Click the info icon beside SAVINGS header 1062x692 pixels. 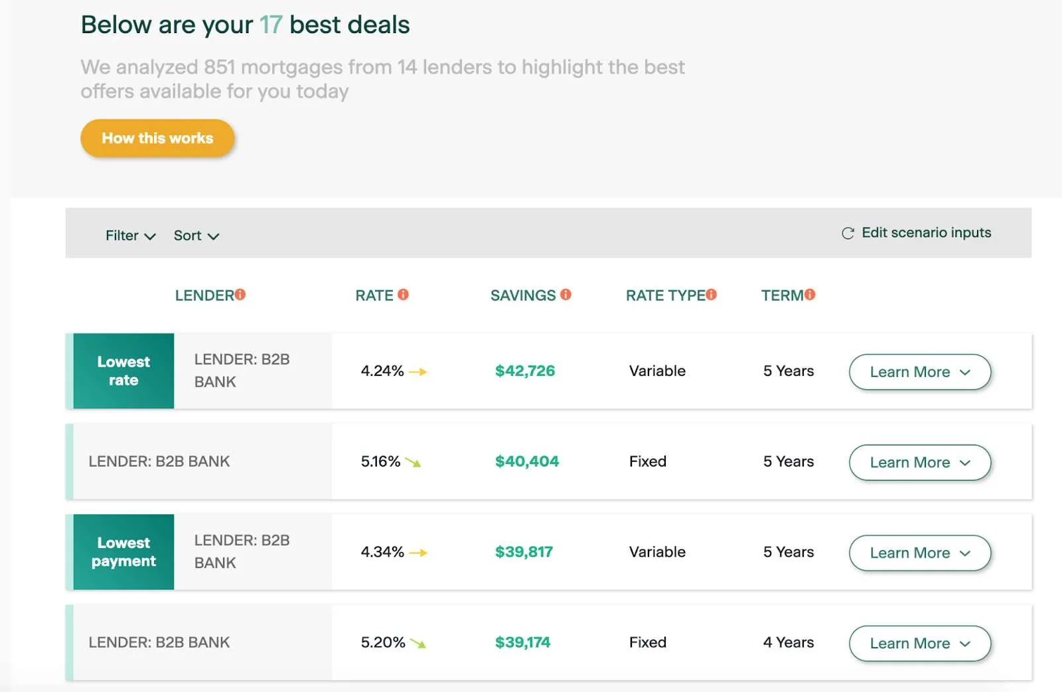click(x=566, y=294)
